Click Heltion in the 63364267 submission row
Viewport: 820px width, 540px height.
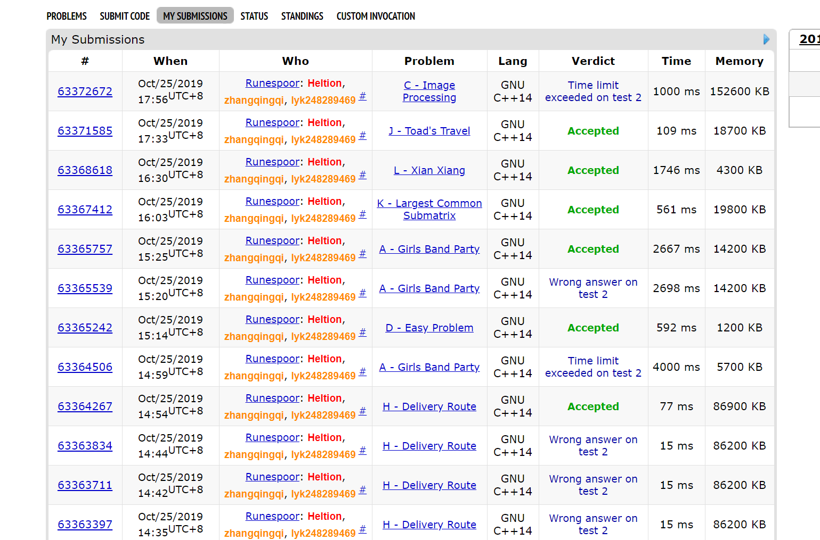tap(324, 398)
